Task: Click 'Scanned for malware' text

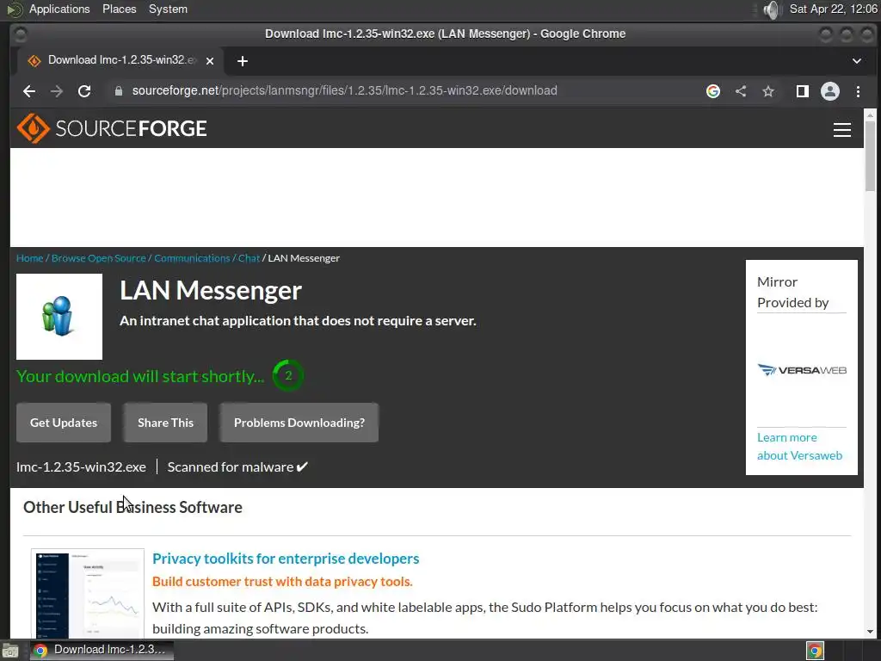Action: (237, 467)
